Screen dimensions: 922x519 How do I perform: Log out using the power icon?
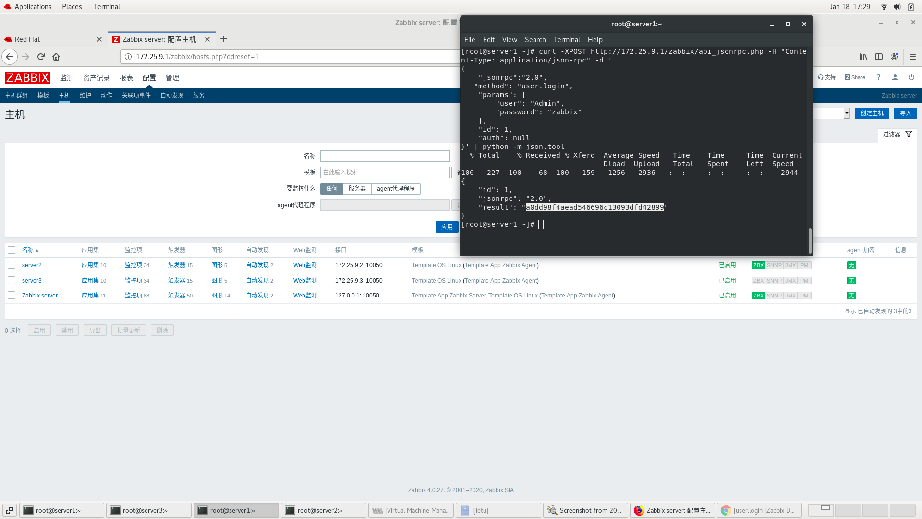coord(910,77)
